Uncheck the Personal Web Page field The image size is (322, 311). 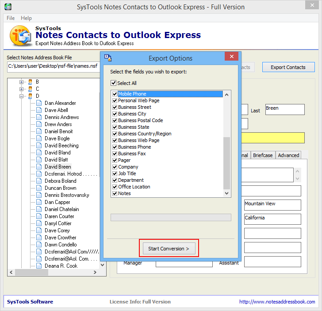pyautogui.click(x=115, y=101)
